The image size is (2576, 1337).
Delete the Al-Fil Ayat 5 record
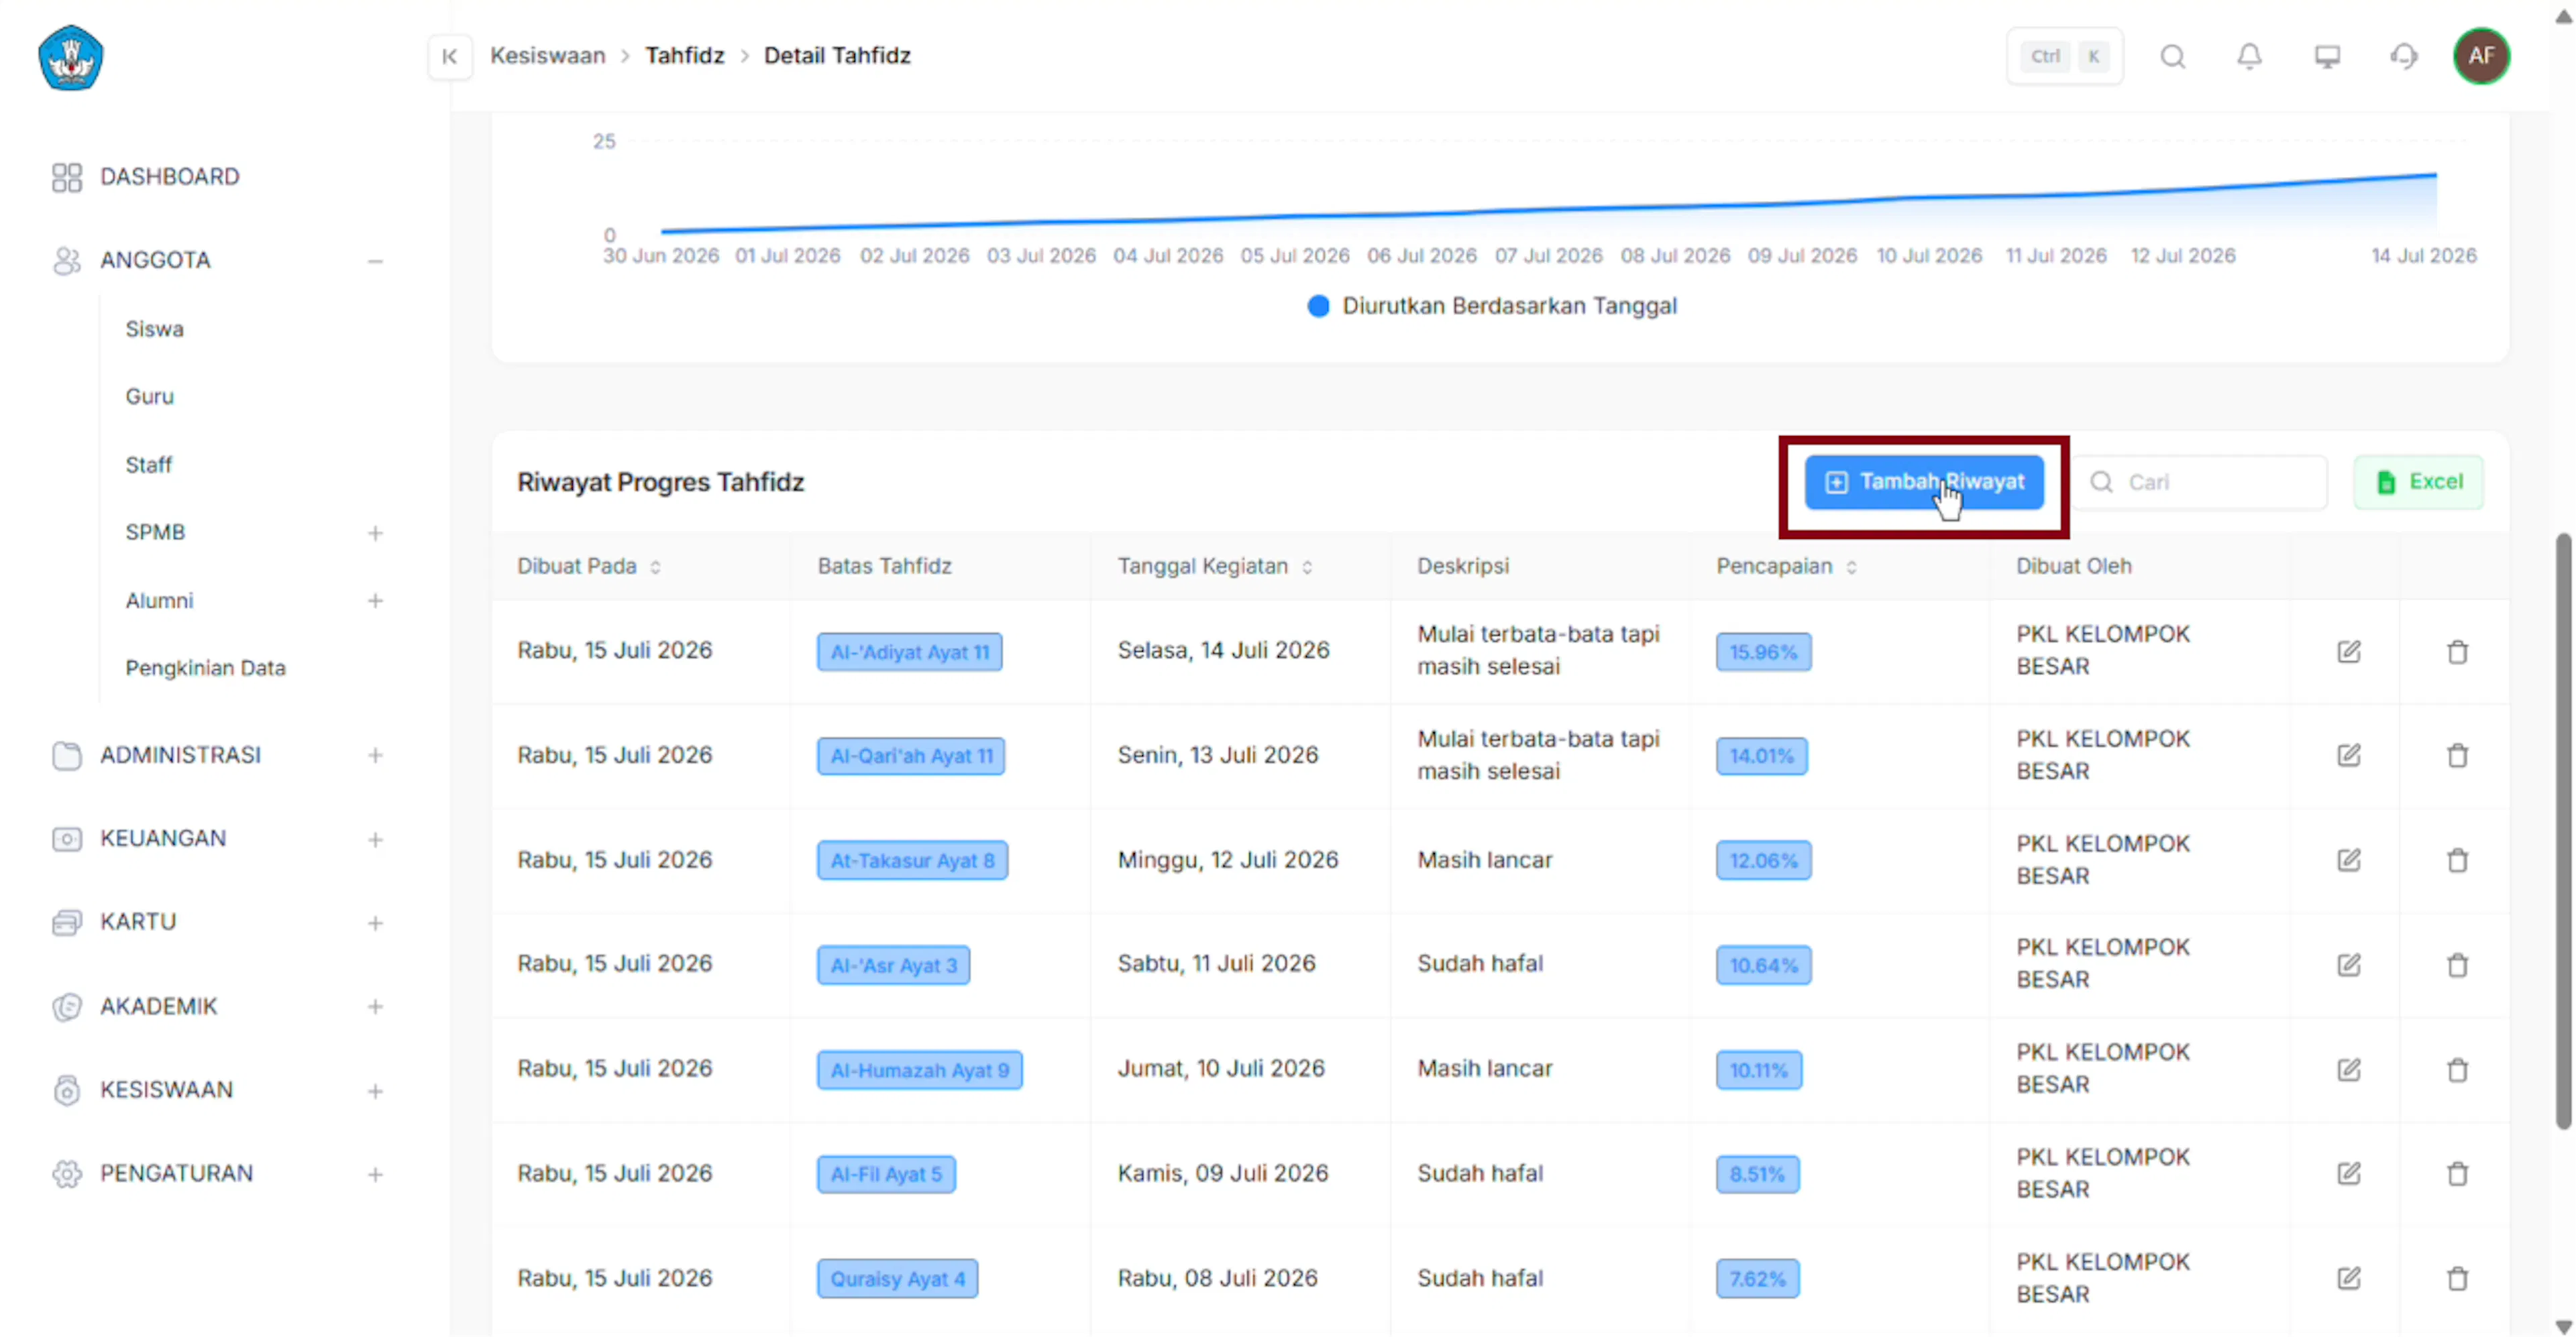coord(2457,1173)
